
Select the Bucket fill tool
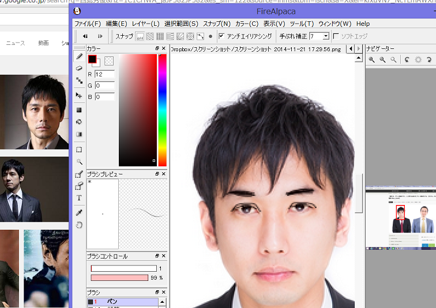click(x=79, y=122)
